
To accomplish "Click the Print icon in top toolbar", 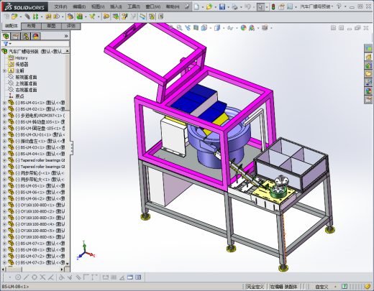I will (x=235, y=6).
